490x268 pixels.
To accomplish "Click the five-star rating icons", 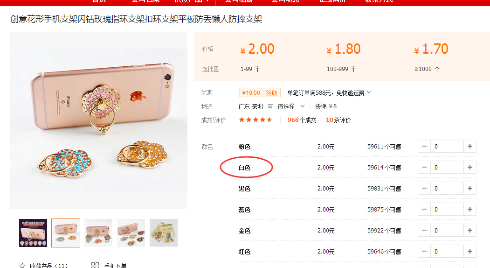I will pyautogui.click(x=255, y=120).
